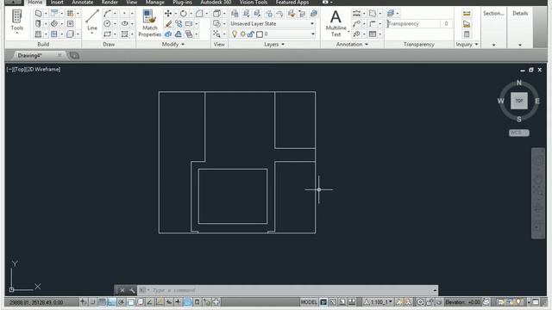This screenshot has height=310, width=552.
Task: Click the Distance measure icon in Inquiry
Action: click(467, 14)
